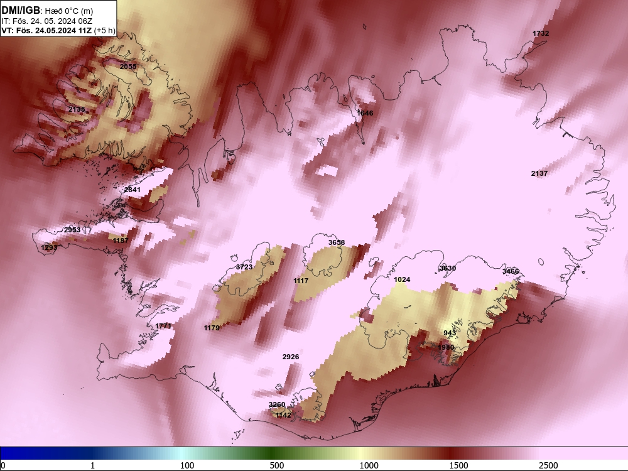Click the 1732 value in the northeast

tap(541, 33)
